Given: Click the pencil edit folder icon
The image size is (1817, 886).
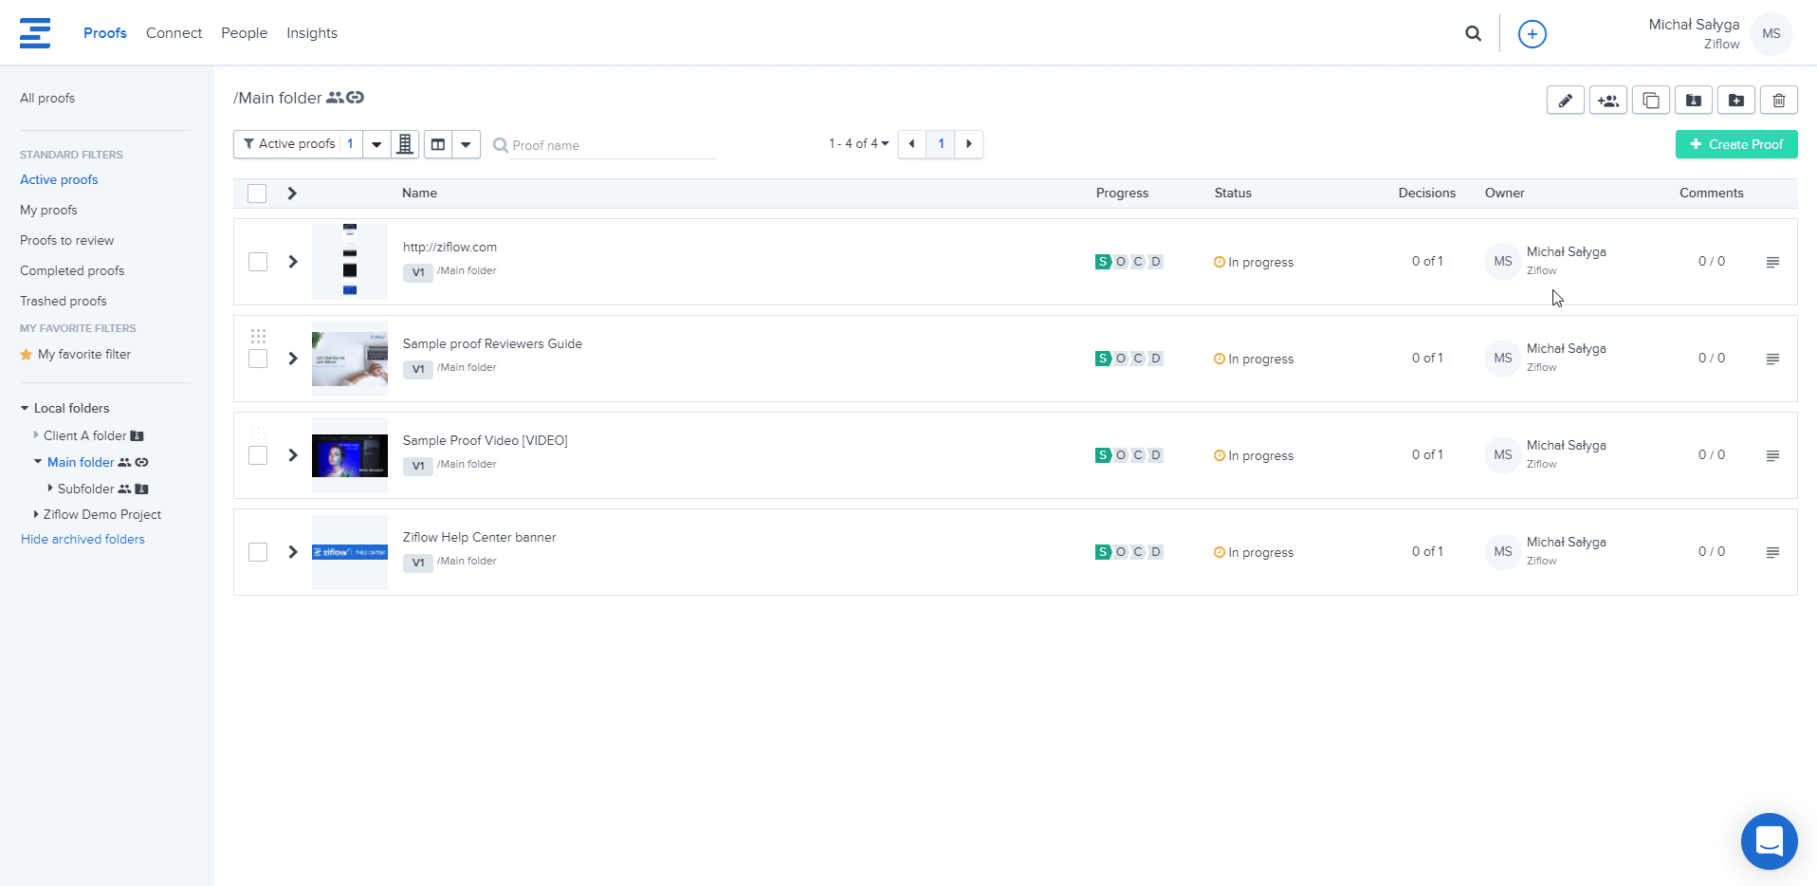Looking at the screenshot, I should pos(1565,101).
